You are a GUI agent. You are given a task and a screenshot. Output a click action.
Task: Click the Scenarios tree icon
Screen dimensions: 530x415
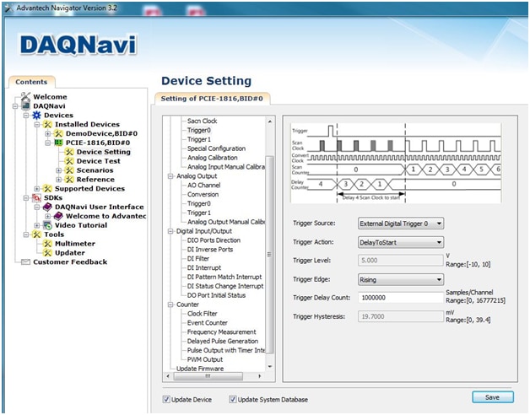pos(69,170)
